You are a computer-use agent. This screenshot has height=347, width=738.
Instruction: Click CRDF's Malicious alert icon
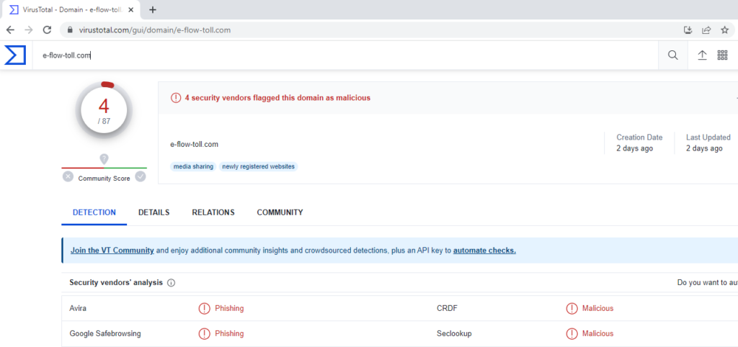[572, 308]
